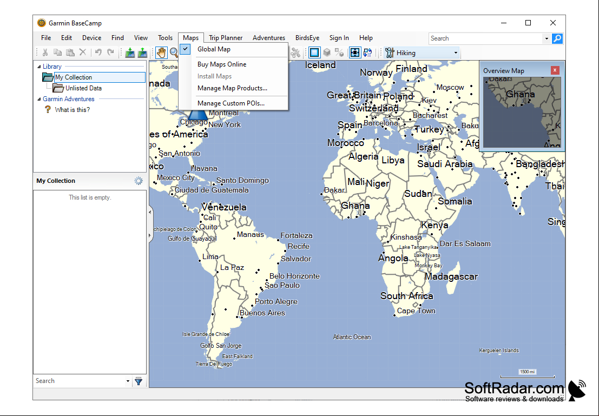This screenshot has width=599, height=416.
Task: Open the Tools menu
Action: (x=166, y=38)
